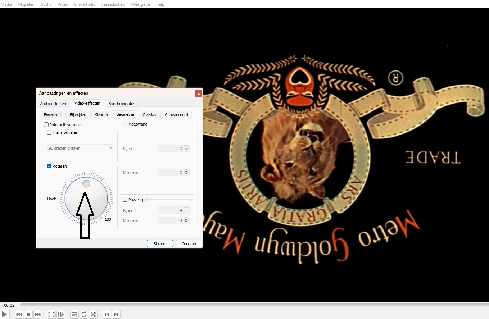Toggle the loop repeat icon
The width and height of the screenshot is (489, 319).
(84, 314)
